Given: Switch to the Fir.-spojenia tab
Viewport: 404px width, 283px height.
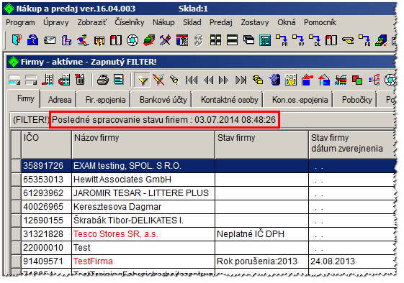Looking at the screenshot, I should tap(106, 99).
